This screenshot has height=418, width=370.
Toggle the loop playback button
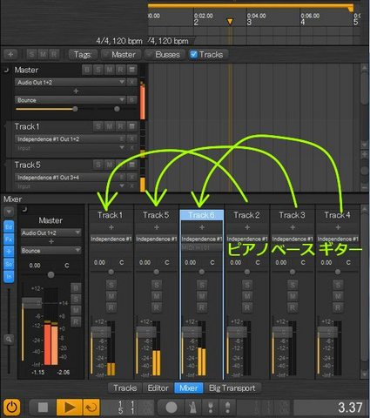91,408
